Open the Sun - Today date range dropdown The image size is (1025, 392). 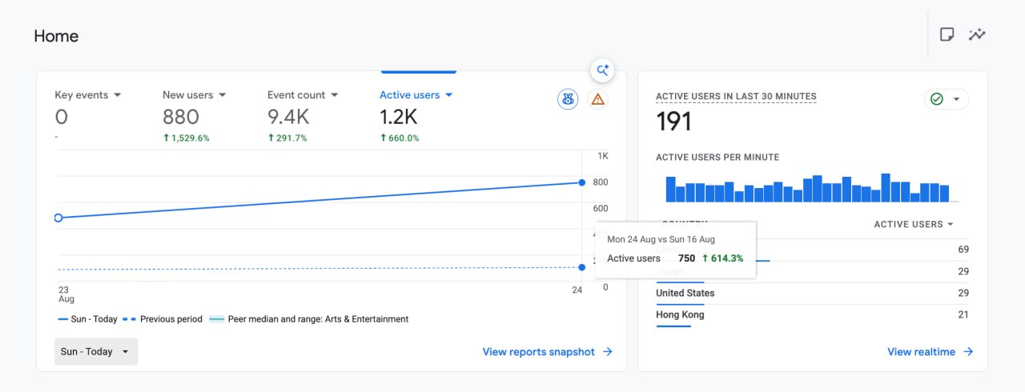(96, 352)
